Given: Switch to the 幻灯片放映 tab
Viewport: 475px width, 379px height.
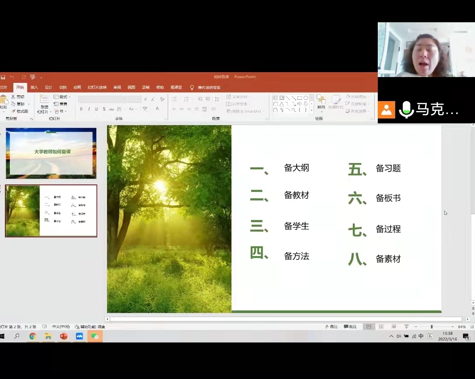Looking at the screenshot, I should [x=97, y=87].
